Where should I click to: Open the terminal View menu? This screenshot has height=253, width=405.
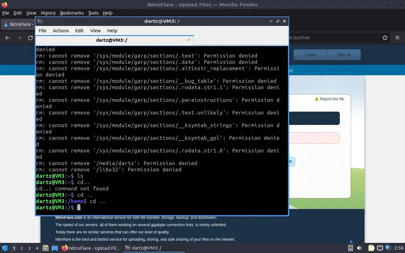coord(95,31)
